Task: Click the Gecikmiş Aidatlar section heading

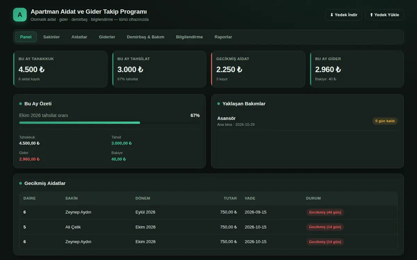Action: click(45, 183)
